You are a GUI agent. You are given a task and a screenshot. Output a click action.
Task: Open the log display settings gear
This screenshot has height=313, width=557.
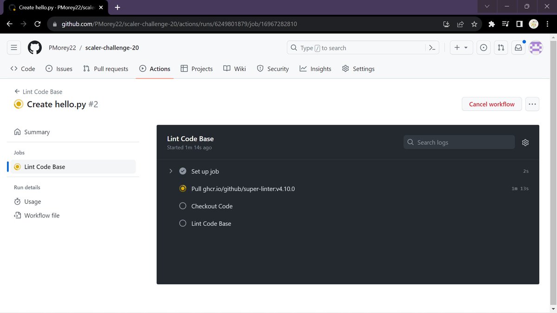pos(525,142)
